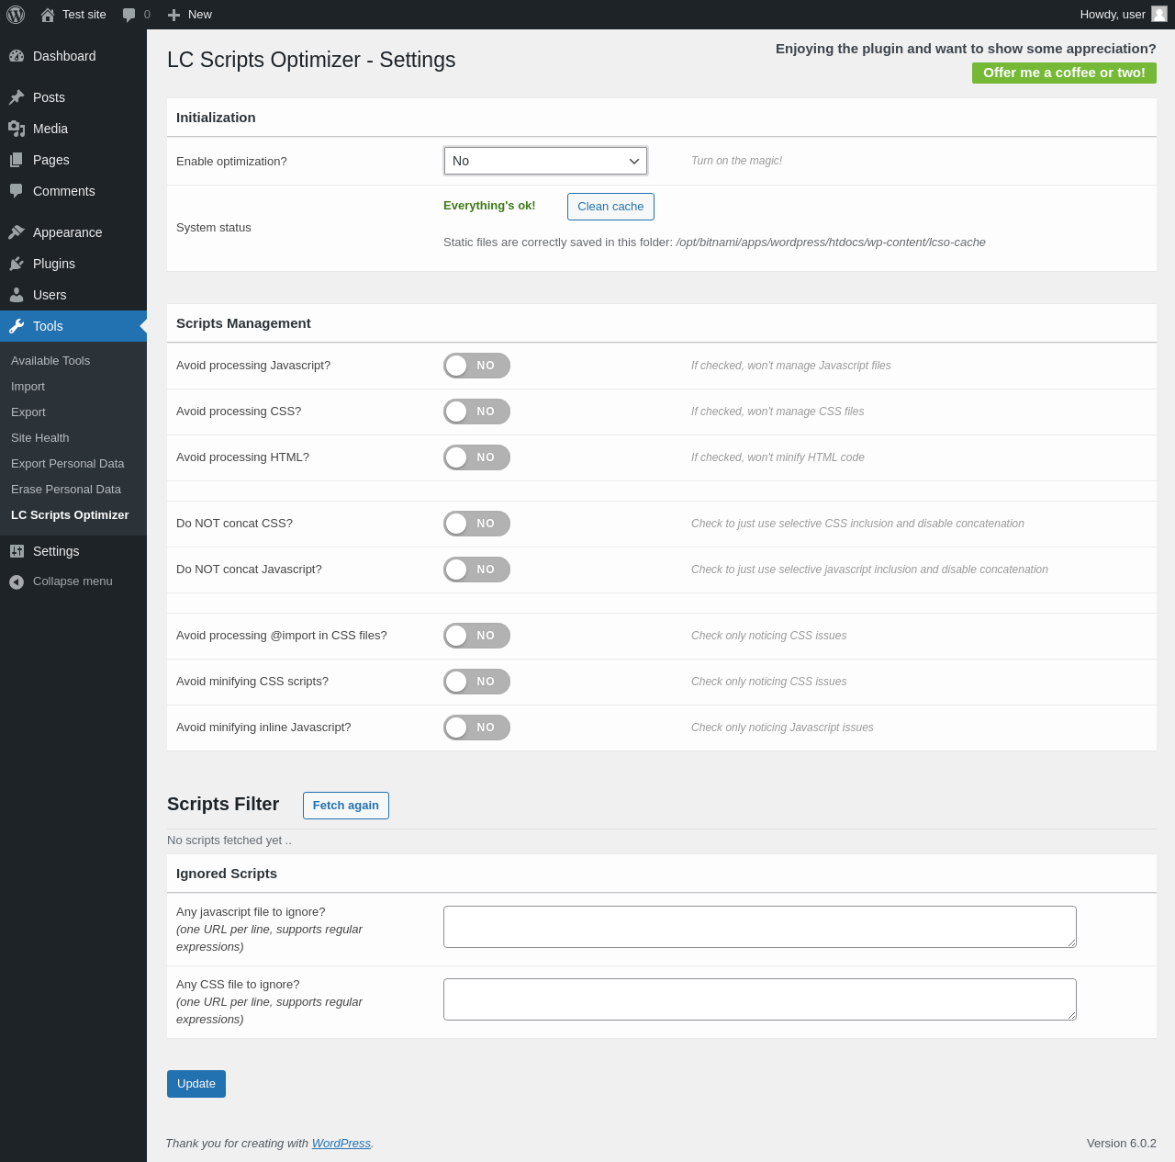Click the Update button

tap(196, 1084)
